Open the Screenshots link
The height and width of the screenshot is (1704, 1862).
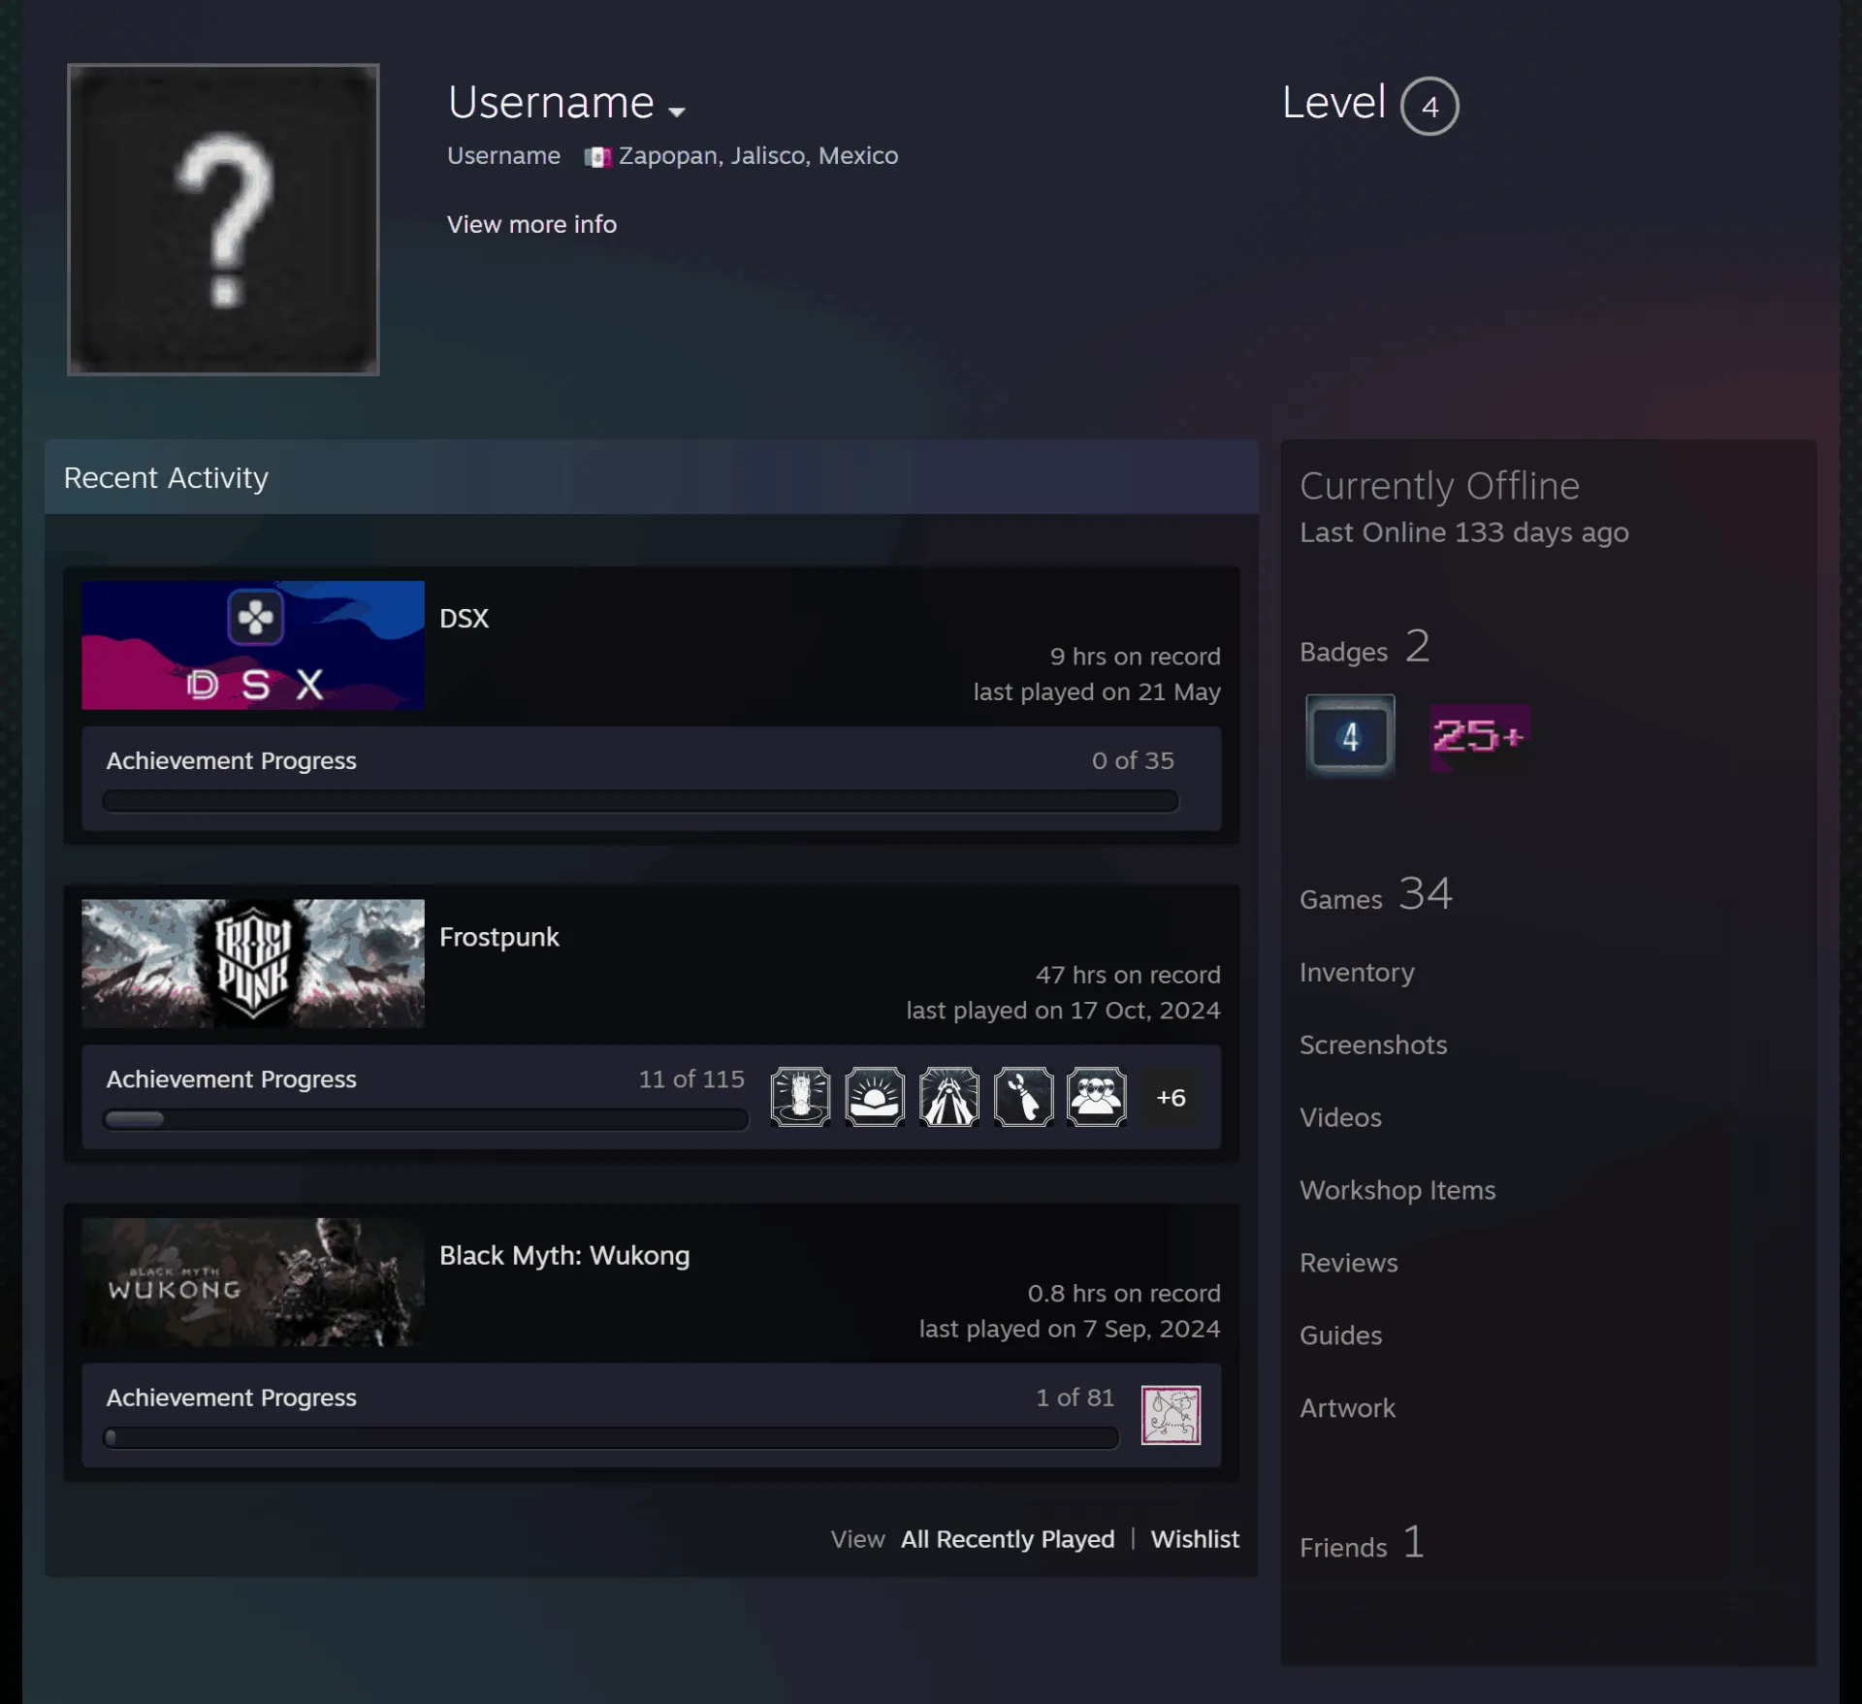point(1373,1045)
